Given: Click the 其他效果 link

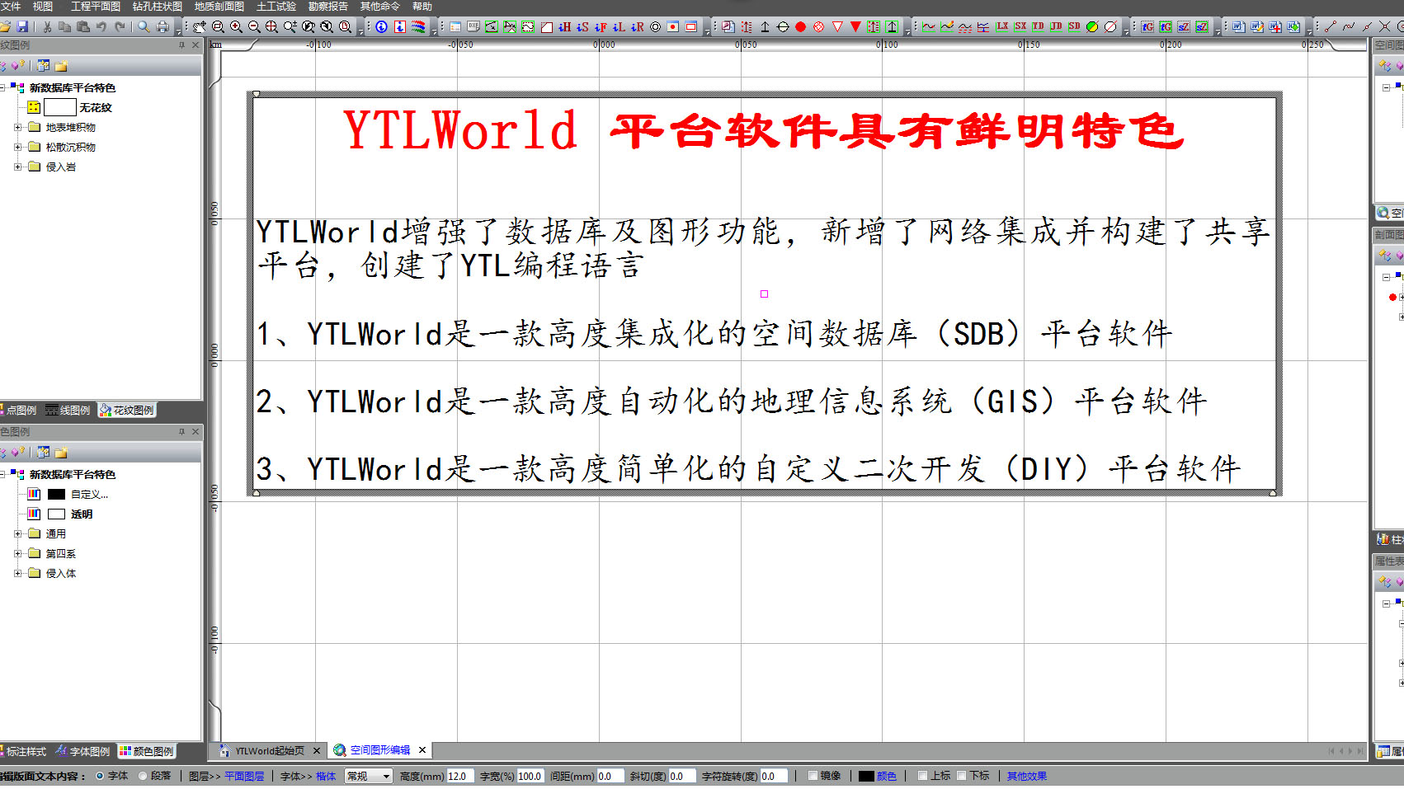Looking at the screenshot, I should 1027,776.
